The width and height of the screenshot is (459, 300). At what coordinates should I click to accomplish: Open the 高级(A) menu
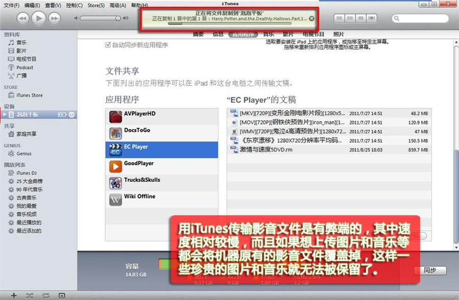[x=118, y=5]
